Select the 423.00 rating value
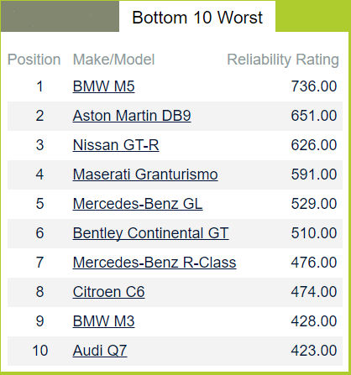The width and height of the screenshot is (351, 375). pos(314,351)
